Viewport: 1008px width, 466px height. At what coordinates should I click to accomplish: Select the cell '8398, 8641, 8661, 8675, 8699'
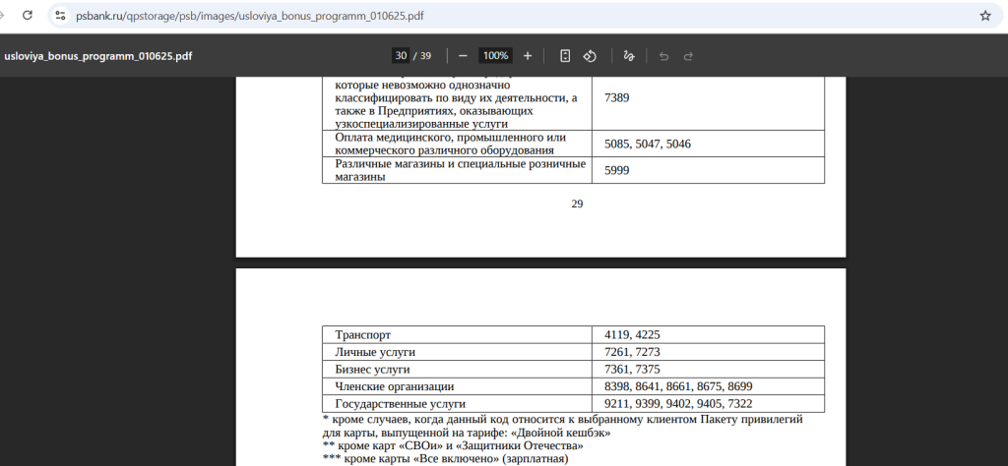(708, 386)
